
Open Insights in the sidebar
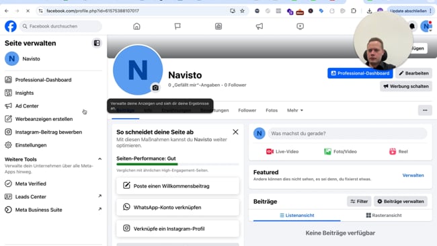[x=53, y=93]
